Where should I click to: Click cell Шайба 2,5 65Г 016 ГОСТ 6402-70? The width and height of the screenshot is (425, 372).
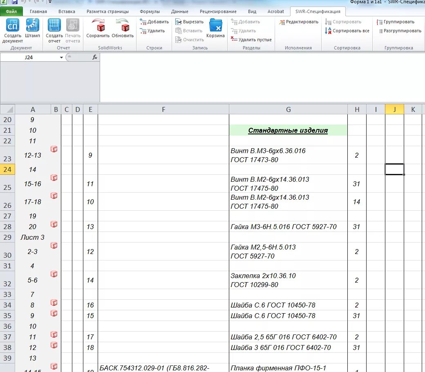point(288,337)
